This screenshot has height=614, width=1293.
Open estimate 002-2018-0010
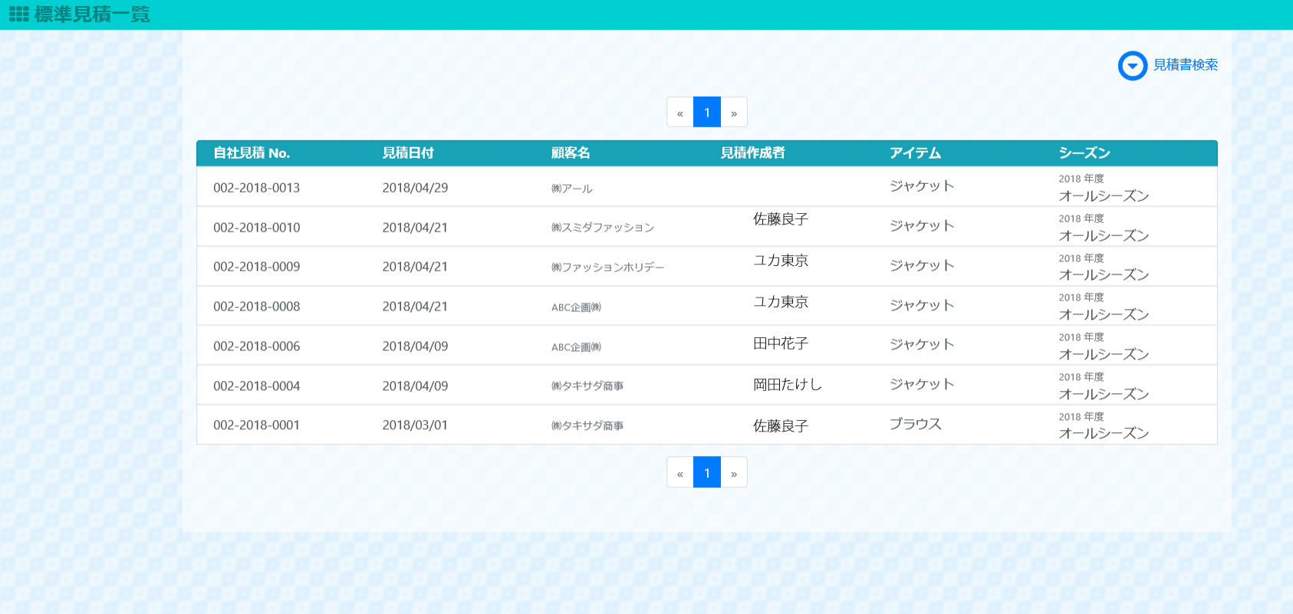[257, 228]
